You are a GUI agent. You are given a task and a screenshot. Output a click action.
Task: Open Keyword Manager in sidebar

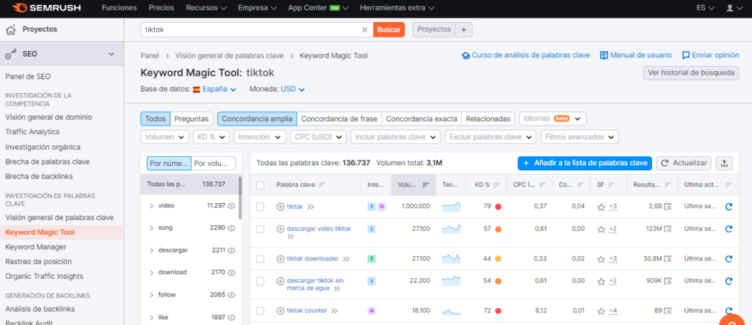[x=35, y=247]
